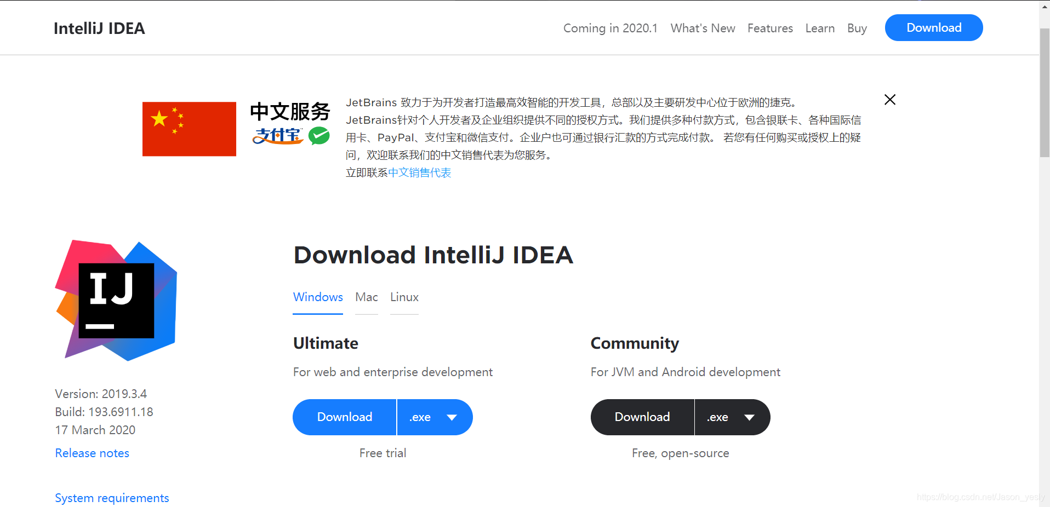Click the '17 March 2020' date
The image size is (1050, 507).
(95, 430)
